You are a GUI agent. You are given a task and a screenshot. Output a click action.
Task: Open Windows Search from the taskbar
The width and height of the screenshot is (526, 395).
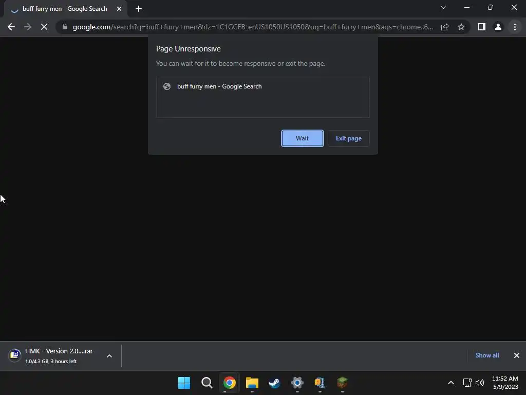click(x=206, y=383)
